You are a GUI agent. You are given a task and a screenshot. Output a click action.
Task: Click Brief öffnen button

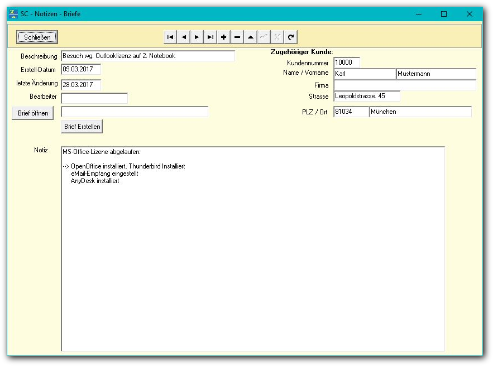[32, 113]
